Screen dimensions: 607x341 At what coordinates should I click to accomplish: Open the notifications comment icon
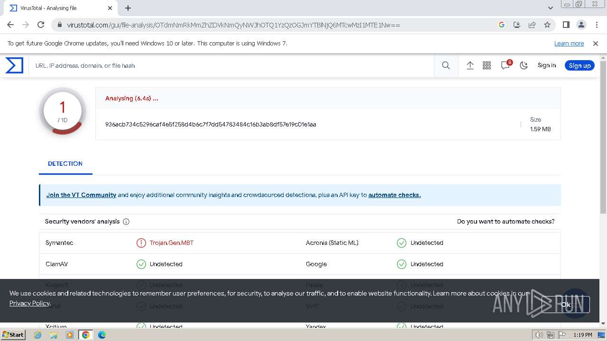pos(506,66)
